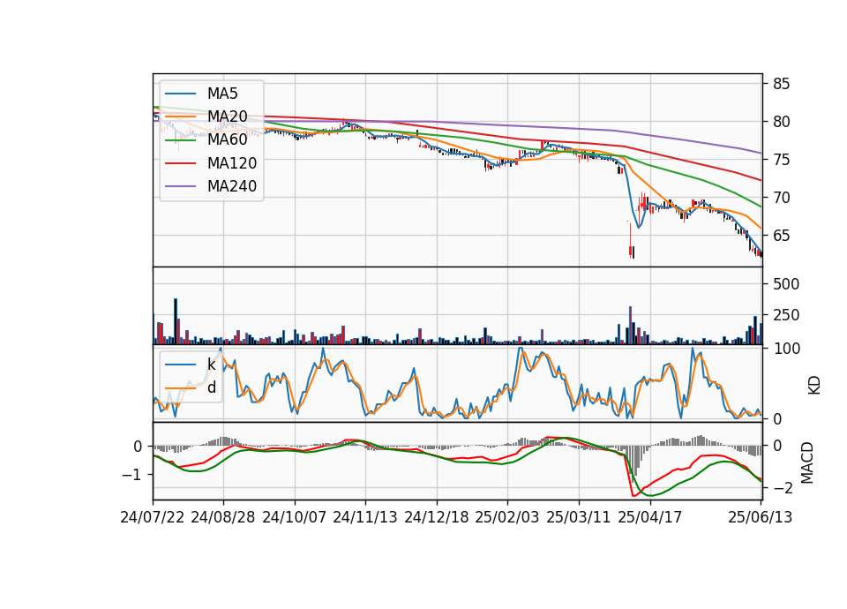Click the 500 volume axis tick

point(786,284)
